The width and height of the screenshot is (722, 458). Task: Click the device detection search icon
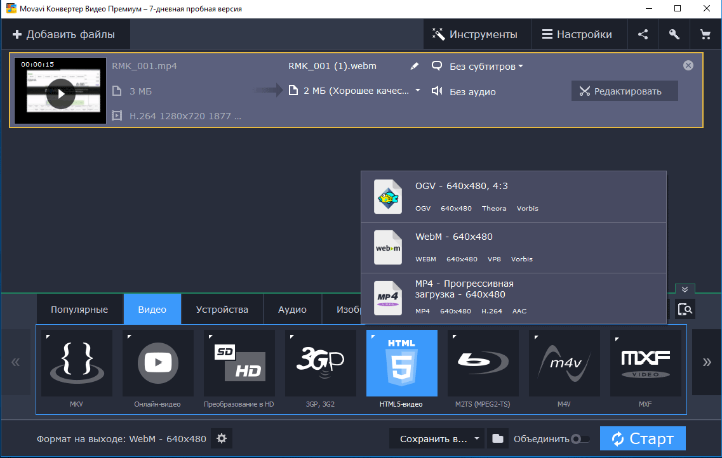click(685, 309)
